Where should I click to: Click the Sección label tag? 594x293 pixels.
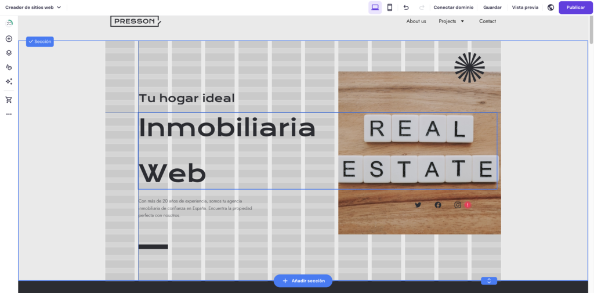pyautogui.click(x=40, y=42)
